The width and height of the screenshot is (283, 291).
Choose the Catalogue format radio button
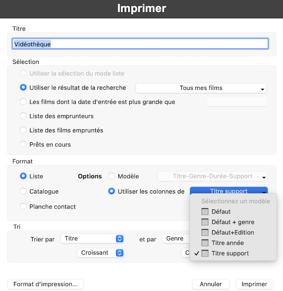coord(24,192)
